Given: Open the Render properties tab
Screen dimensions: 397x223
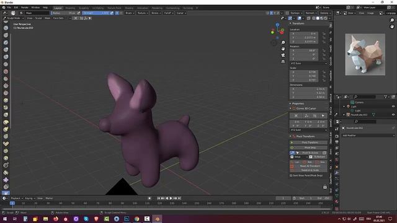Looking at the screenshot, I should pos(337,136).
